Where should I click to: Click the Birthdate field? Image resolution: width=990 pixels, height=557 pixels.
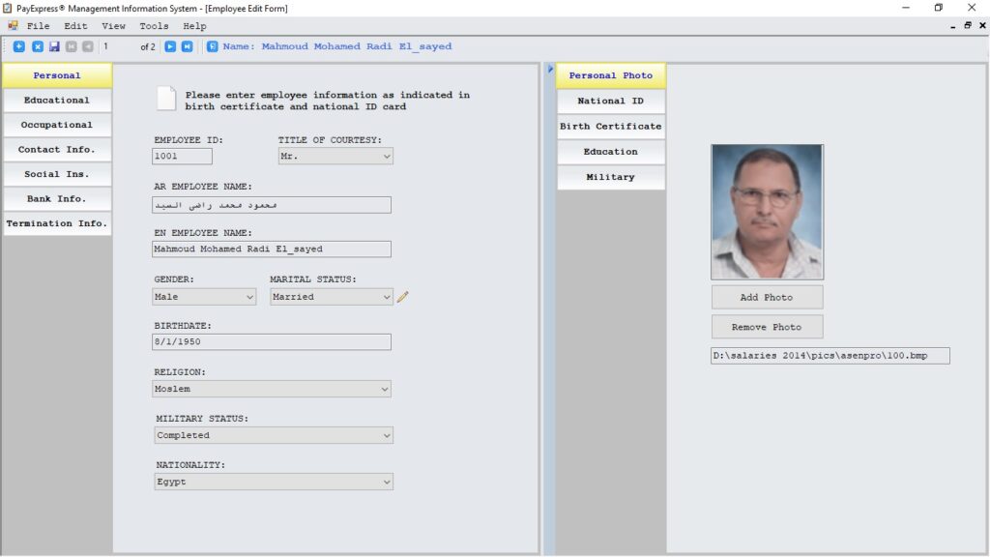point(272,341)
